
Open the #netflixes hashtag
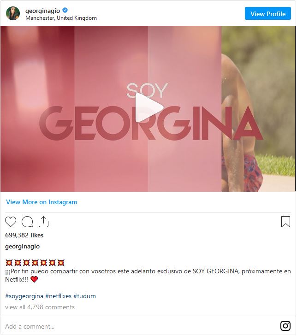tap(58, 296)
